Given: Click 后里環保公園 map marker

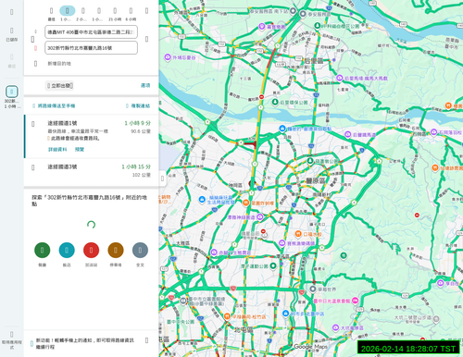Looking at the screenshot, I should tap(275, 102).
